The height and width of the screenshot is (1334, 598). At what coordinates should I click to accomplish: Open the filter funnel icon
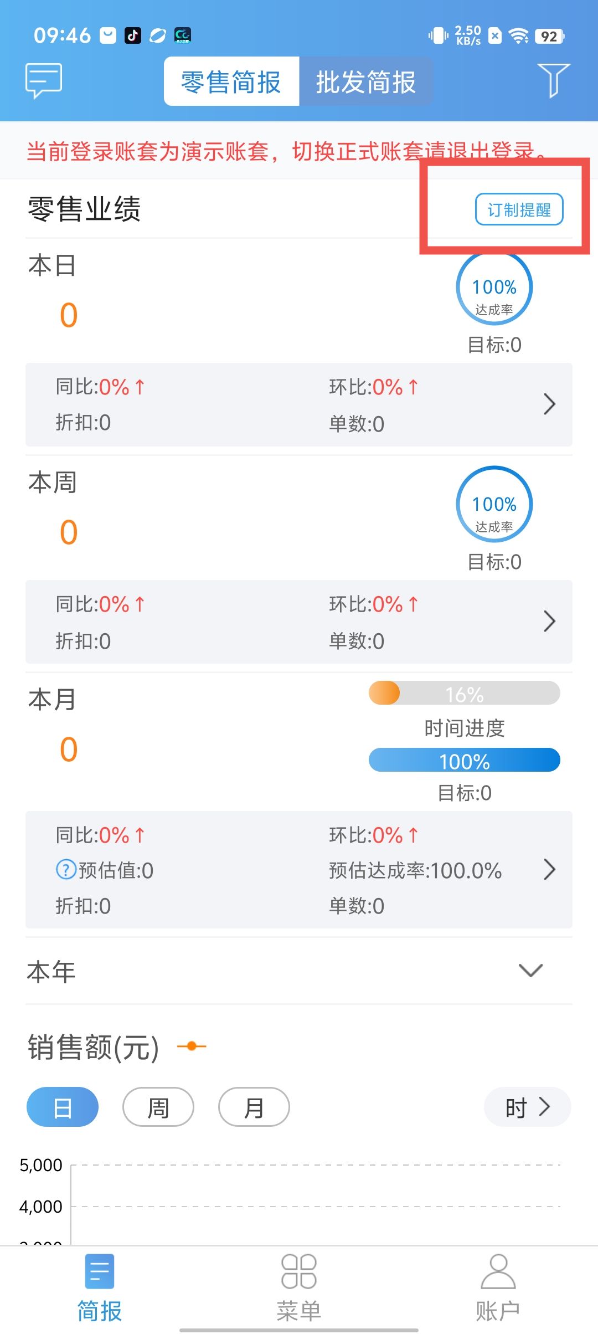point(553,80)
